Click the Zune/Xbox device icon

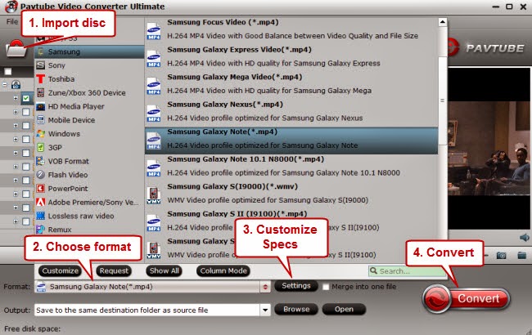coord(40,92)
